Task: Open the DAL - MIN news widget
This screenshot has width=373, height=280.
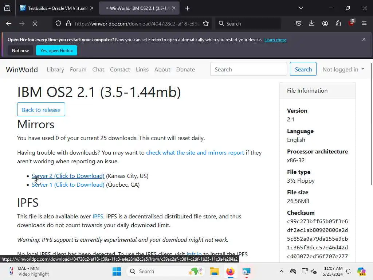Action: [29, 271]
